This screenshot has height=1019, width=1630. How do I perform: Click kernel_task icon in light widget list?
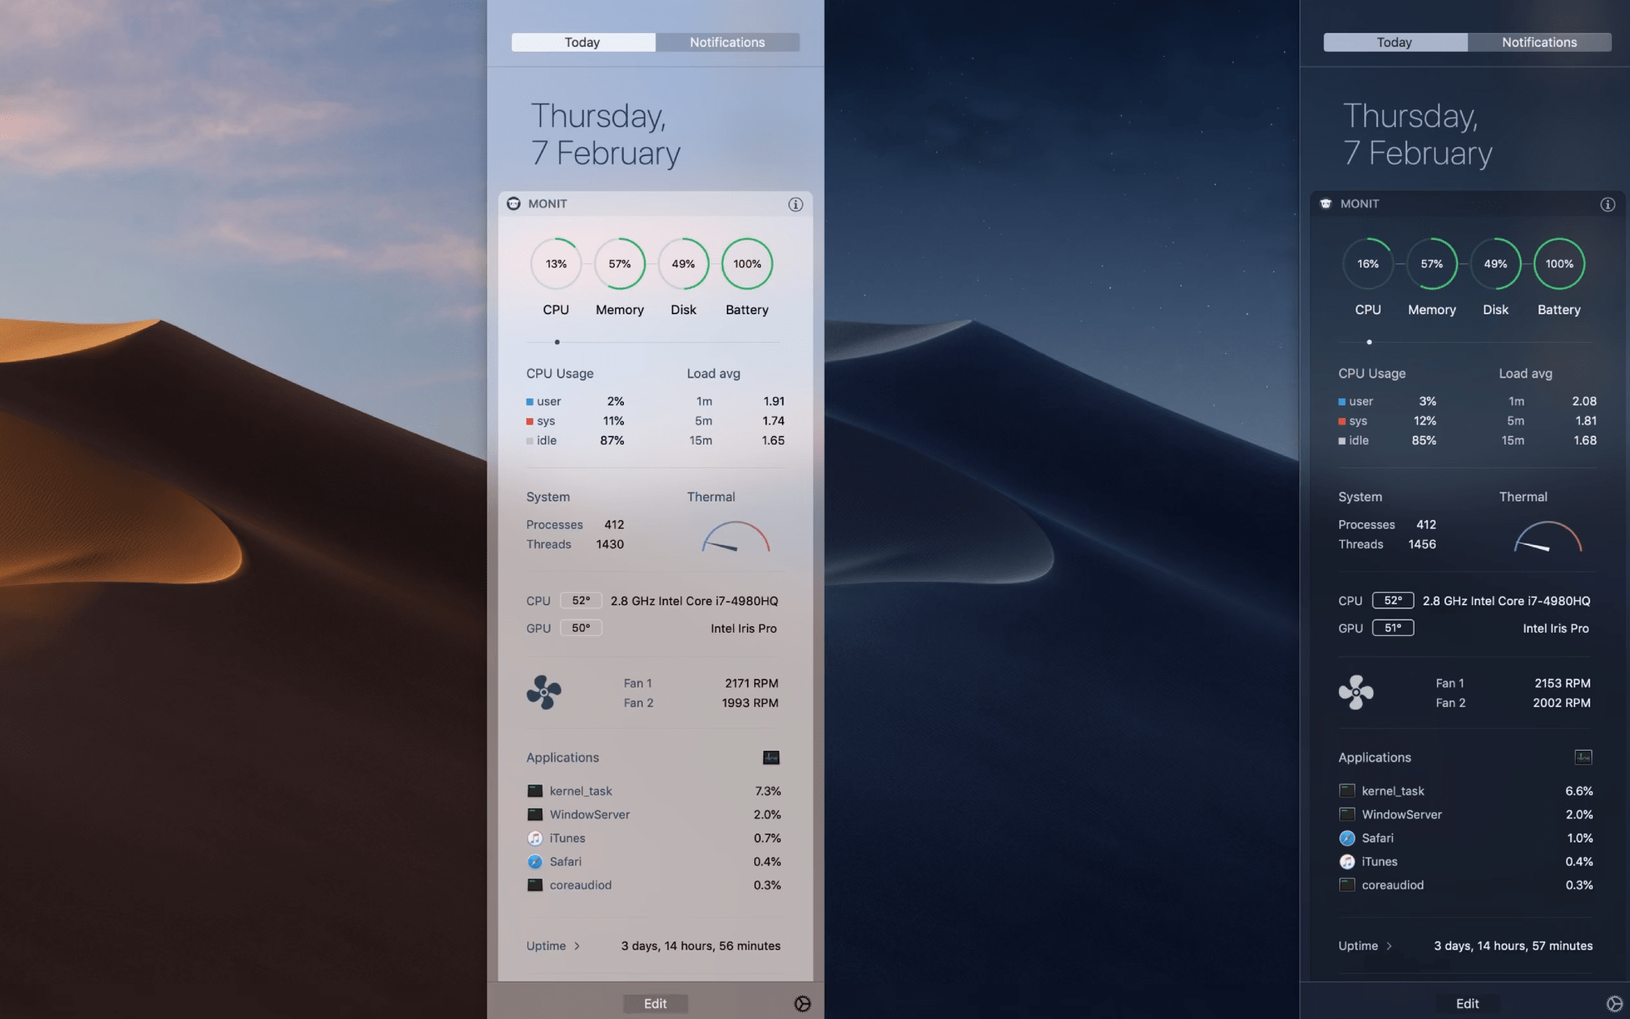pyautogui.click(x=535, y=791)
